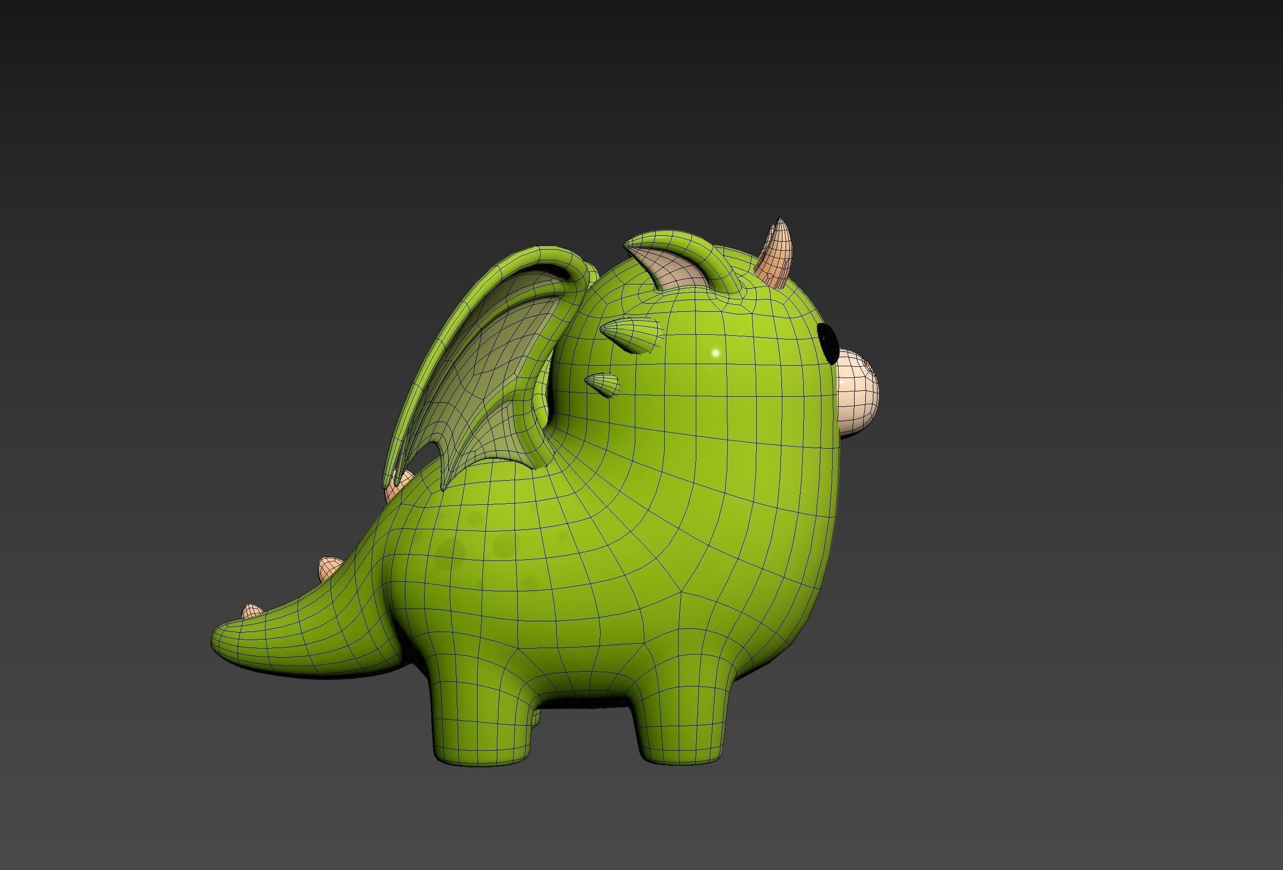Click the specular highlight on the dragon's head

point(716,352)
